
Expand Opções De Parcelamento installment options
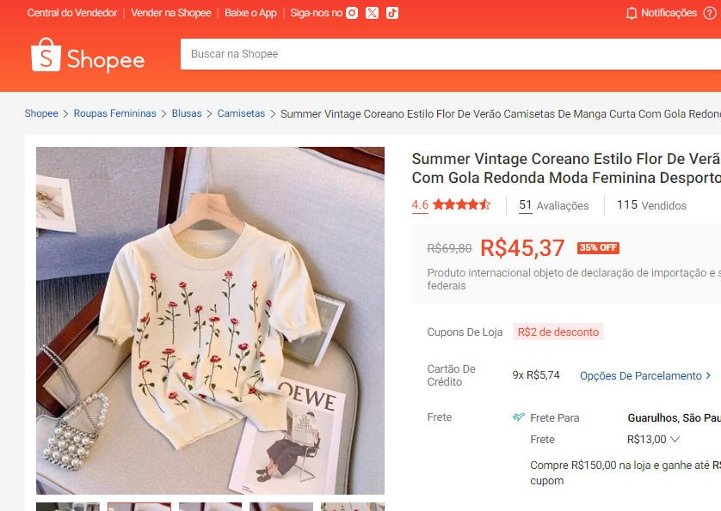645,375
